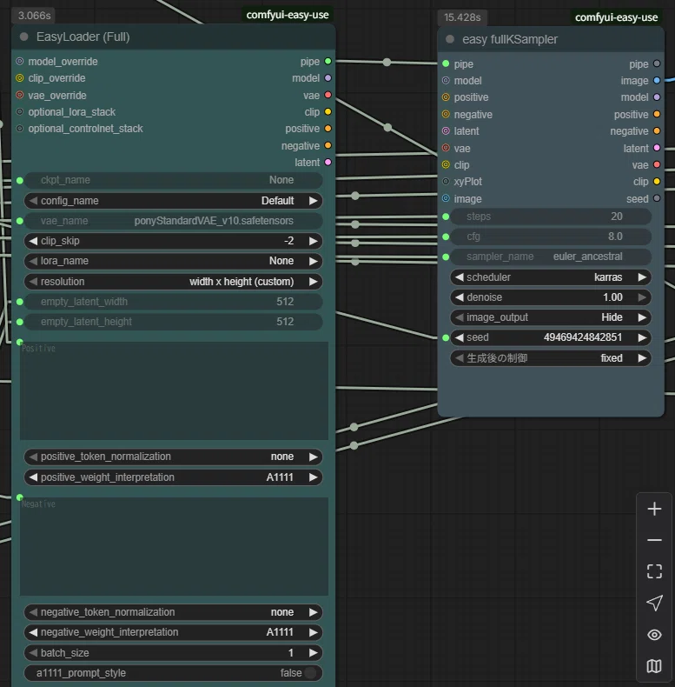Click fullKSampler latent output connector
The image size is (675, 687).
(x=657, y=148)
